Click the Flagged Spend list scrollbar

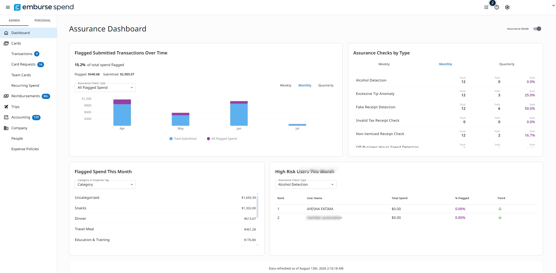pyautogui.click(x=257, y=207)
